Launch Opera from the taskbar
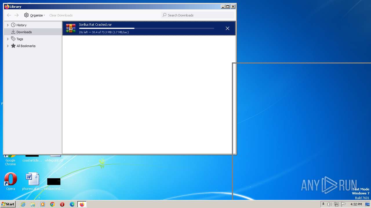 tap(62, 204)
